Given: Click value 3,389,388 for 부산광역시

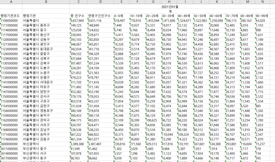Looking at the screenshot, I should coord(78,144).
